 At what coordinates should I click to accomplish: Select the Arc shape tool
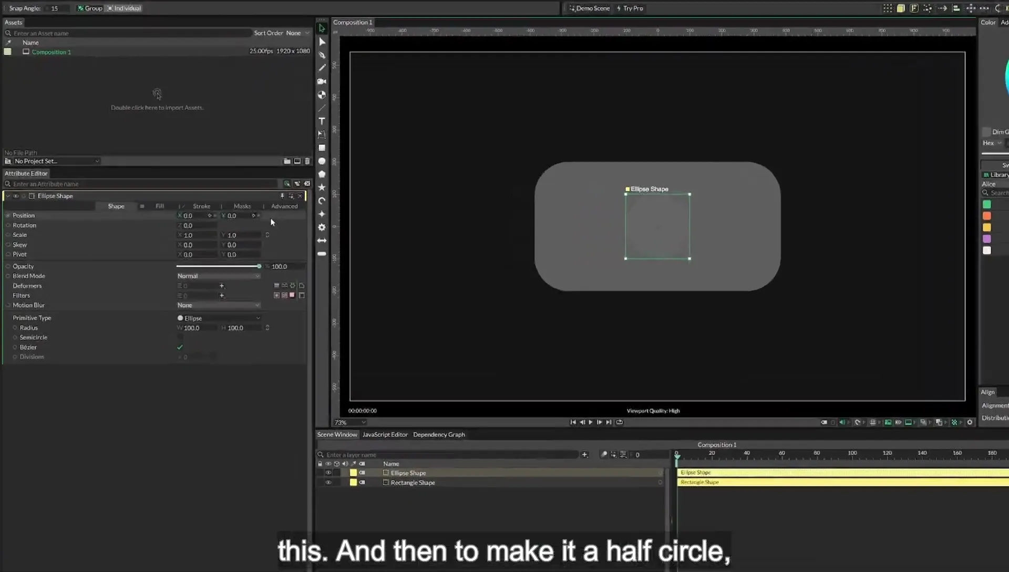(322, 201)
